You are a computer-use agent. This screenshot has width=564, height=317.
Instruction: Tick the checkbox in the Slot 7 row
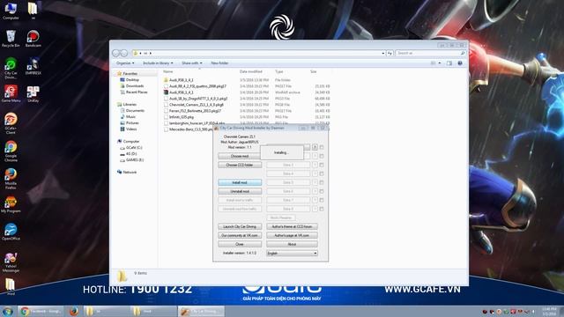tap(322, 200)
